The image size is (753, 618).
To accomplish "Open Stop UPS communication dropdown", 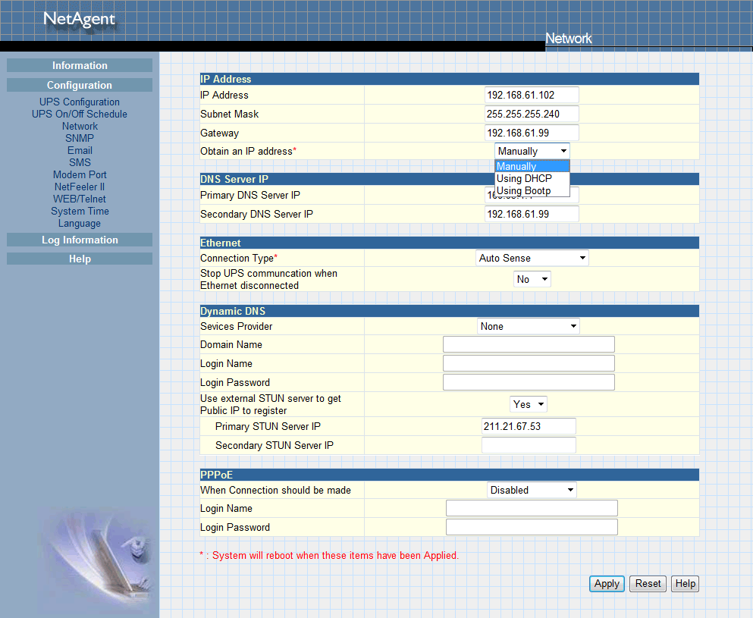I will tap(532, 279).
